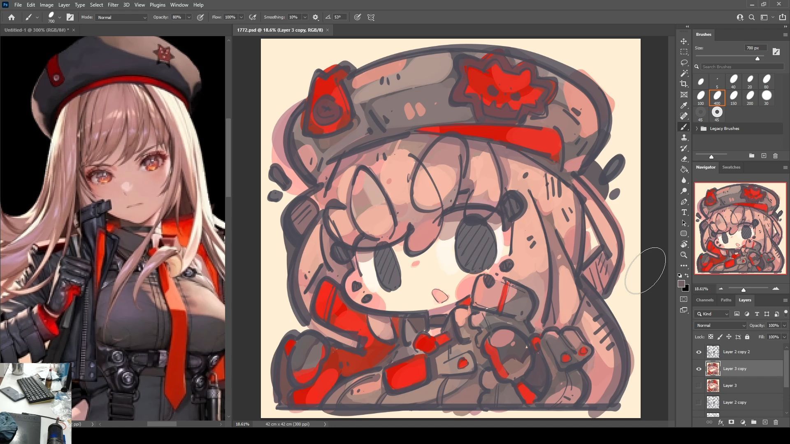Select the Crop tool
This screenshot has width=790, height=444.
(684, 84)
